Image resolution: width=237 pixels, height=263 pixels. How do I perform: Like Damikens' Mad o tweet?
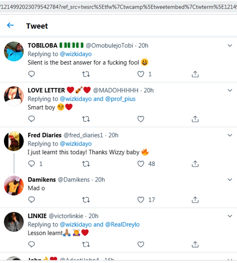tap(141, 200)
